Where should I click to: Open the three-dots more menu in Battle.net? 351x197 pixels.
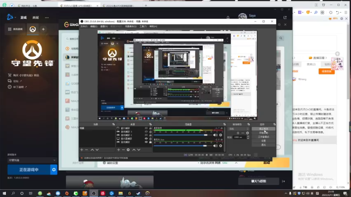pyautogui.click(x=47, y=18)
